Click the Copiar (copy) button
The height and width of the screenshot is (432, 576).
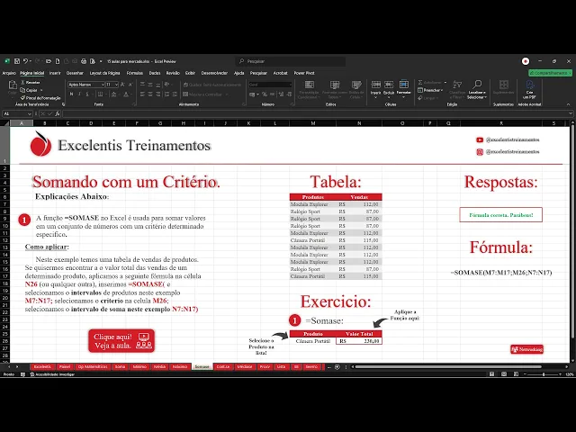(30, 90)
